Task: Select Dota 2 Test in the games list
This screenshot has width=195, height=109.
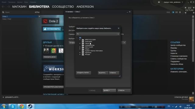Action: (7, 19)
